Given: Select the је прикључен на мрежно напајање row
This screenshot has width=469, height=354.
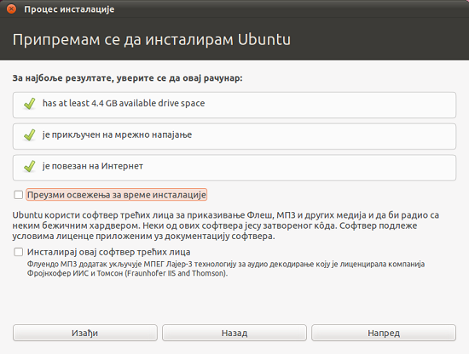Looking at the screenshot, I should (234, 136).
